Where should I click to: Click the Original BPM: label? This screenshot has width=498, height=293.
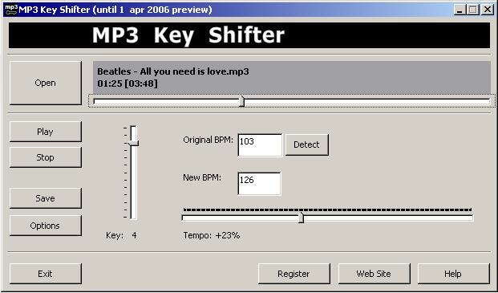[x=209, y=140]
